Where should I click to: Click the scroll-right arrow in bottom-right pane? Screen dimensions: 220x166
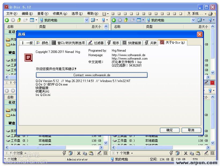pos(208,147)
